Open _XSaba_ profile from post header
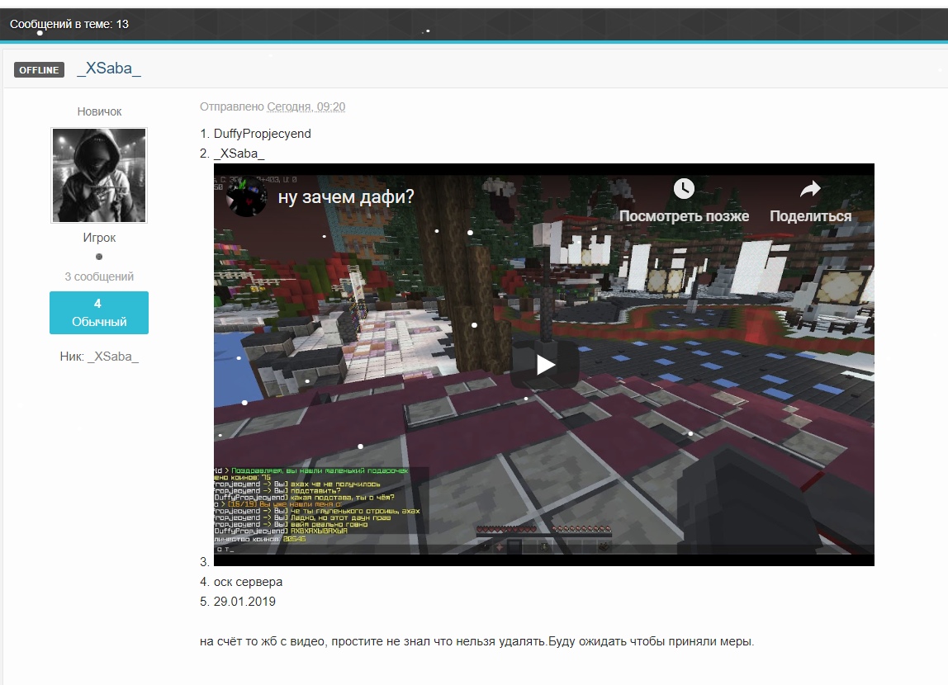948x685 pixels. (x=109, y=68)
